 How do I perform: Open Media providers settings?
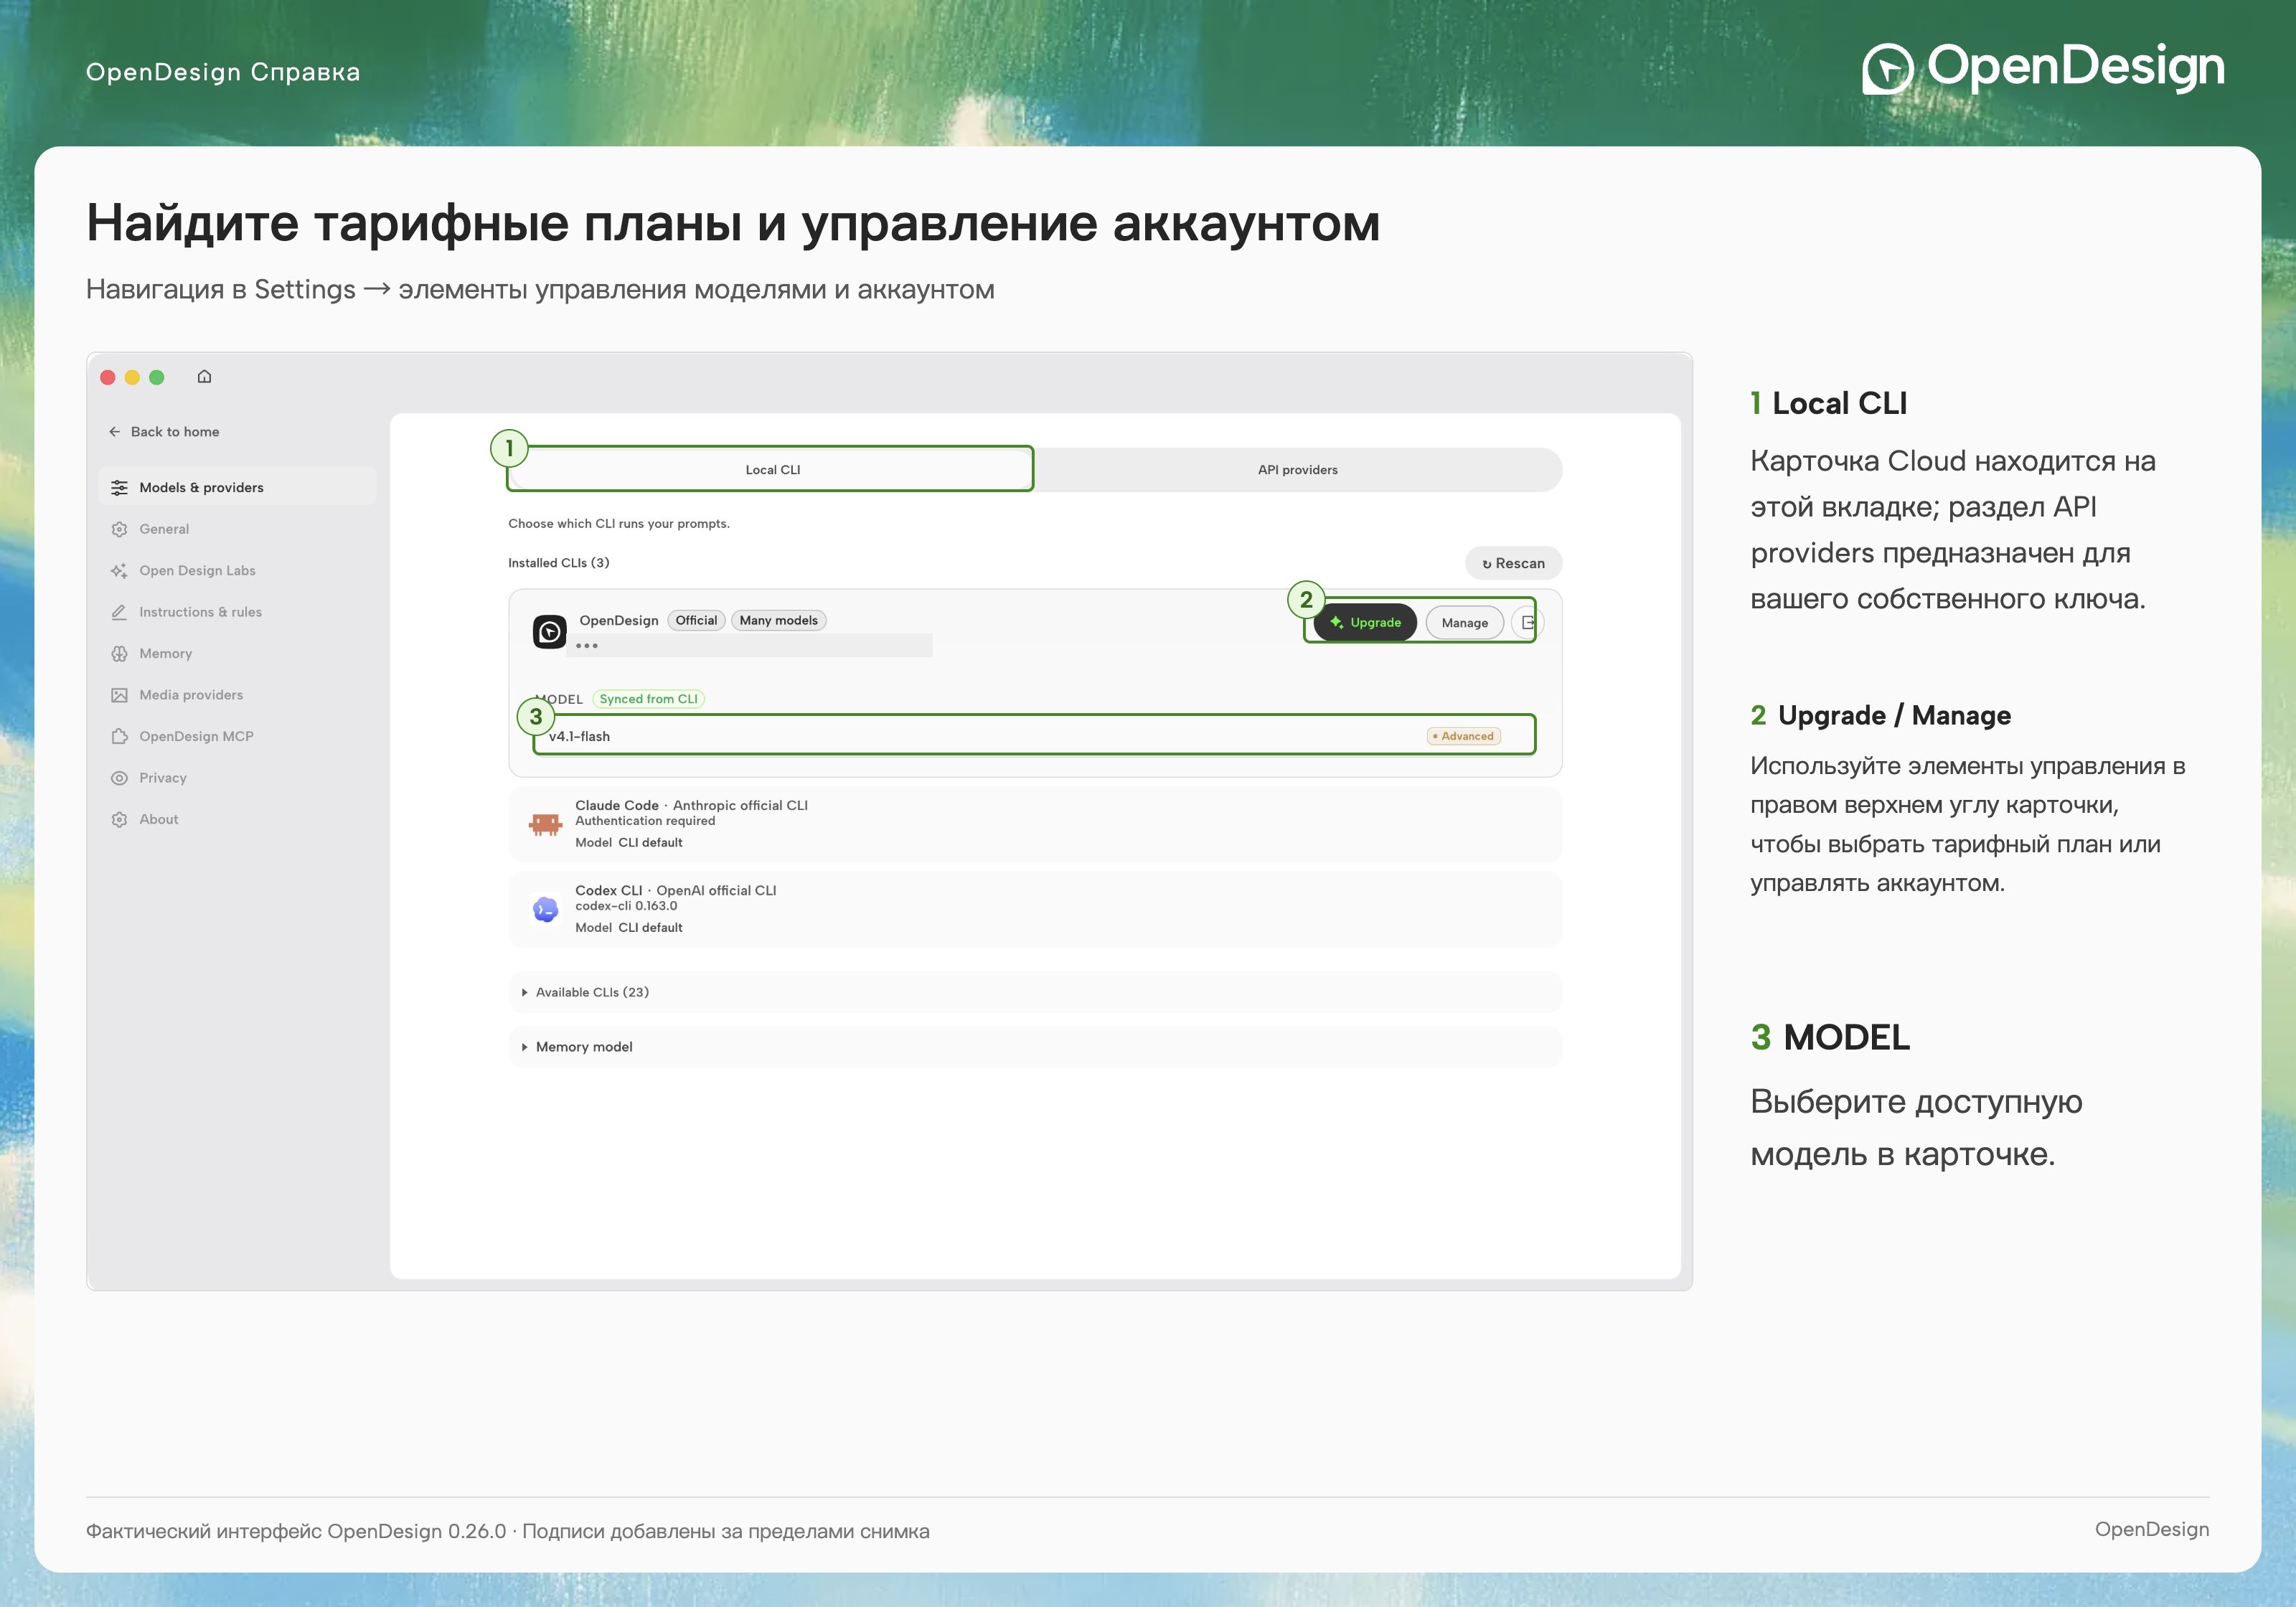point(238,695)
